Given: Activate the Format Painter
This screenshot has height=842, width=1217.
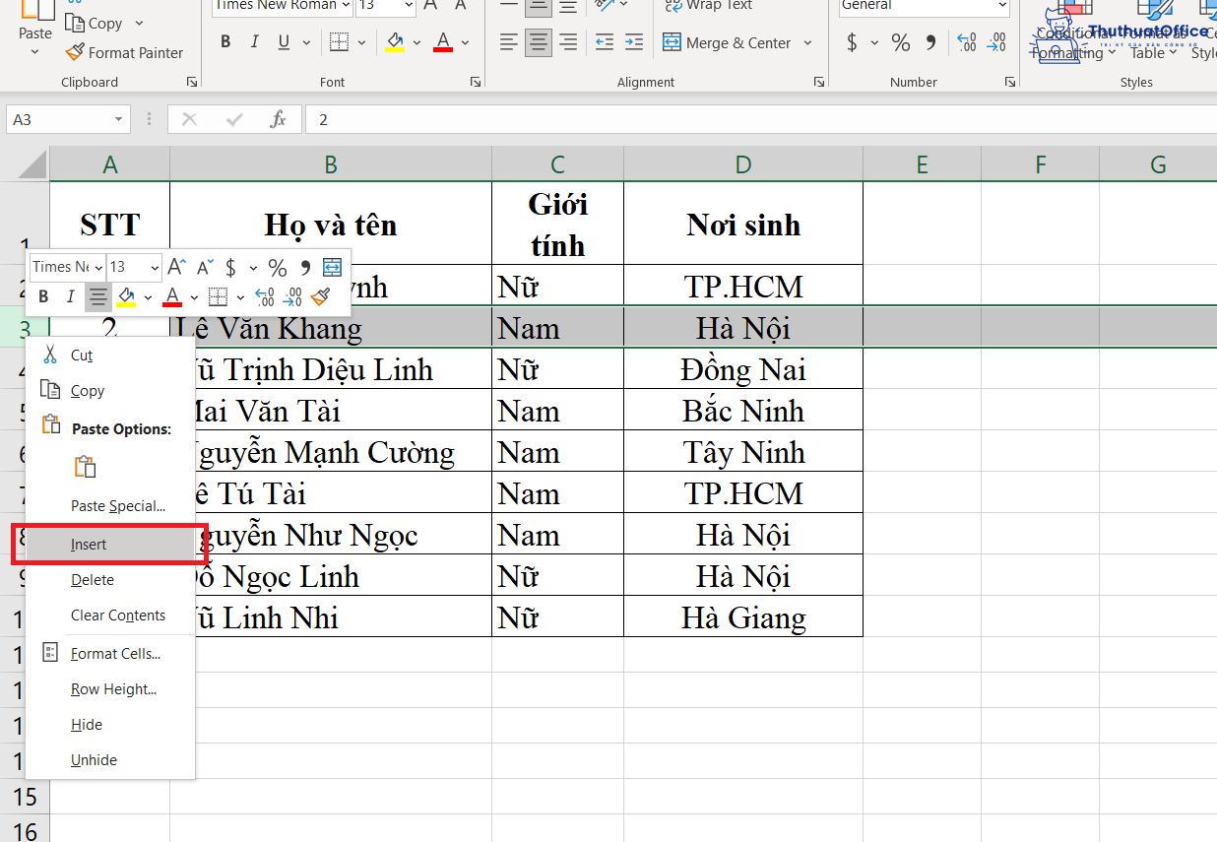Looking at the screenshot, I should 125,52.
